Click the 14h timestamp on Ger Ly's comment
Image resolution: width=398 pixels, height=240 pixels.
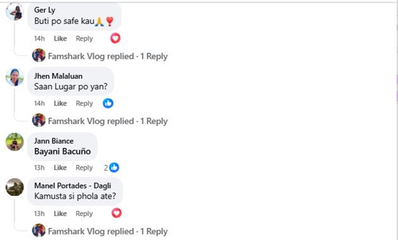tap(40, 39)
